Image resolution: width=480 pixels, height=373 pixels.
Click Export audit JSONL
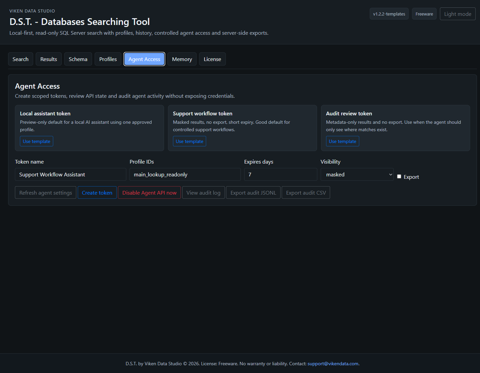pos(253,193)
